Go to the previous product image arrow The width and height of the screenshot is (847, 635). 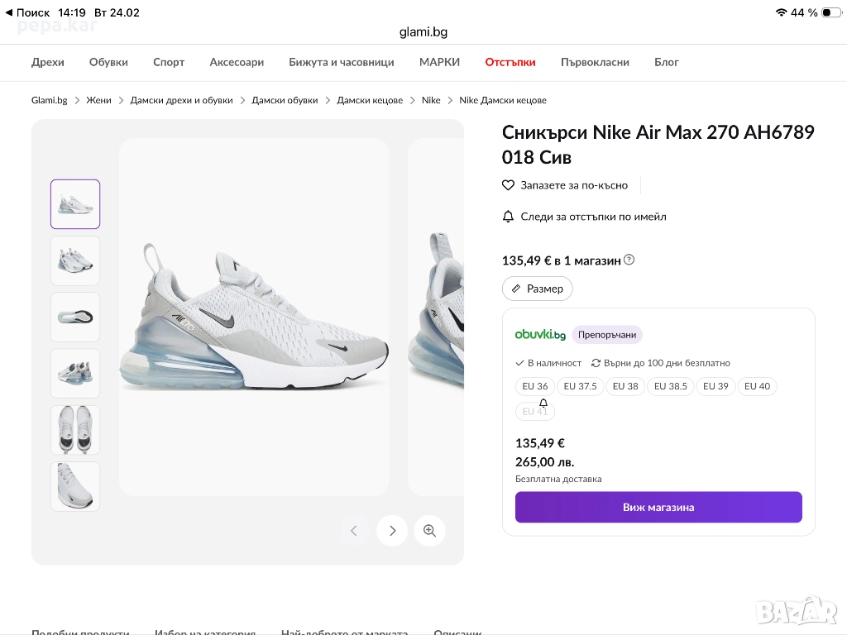pos(354,531)
